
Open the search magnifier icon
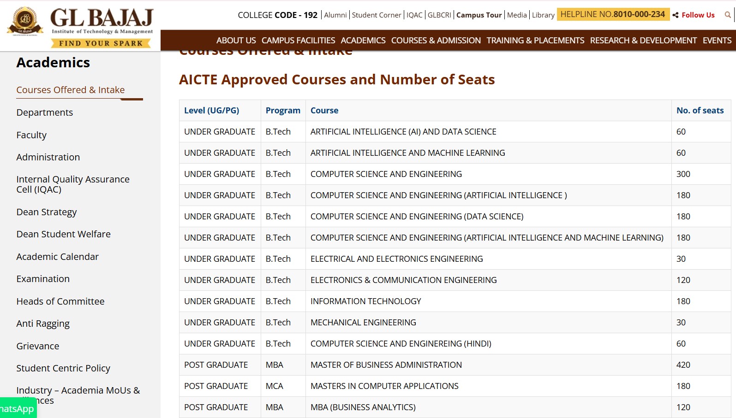click(728, 15)
